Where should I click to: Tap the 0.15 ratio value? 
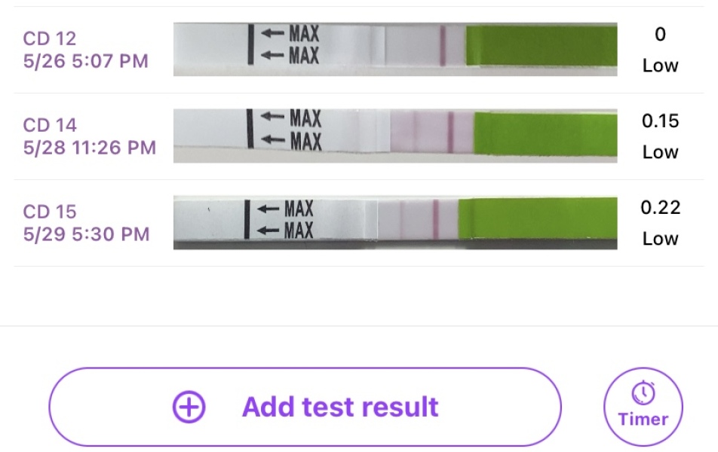661,121
